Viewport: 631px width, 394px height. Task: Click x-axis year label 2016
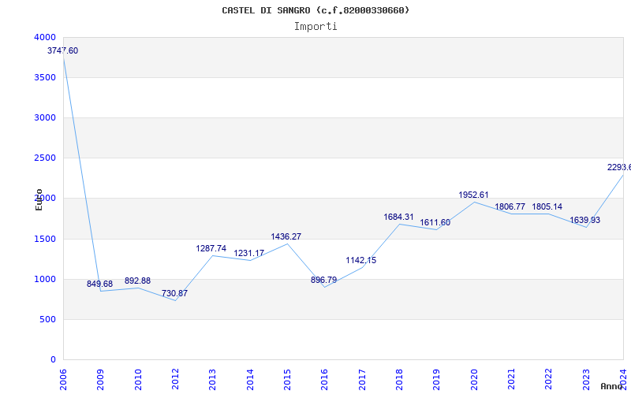click(324, 380)
